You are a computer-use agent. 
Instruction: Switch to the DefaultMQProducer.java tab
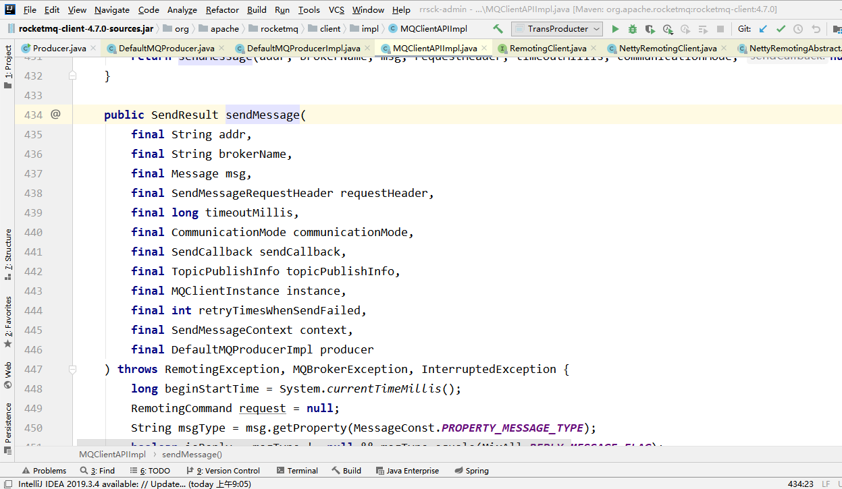[166, 49]
